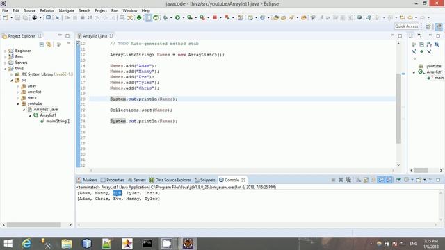Click the Java EE perspective icon at top right
445x250 pixels.
pyautogui.click(x=439, y=26)
